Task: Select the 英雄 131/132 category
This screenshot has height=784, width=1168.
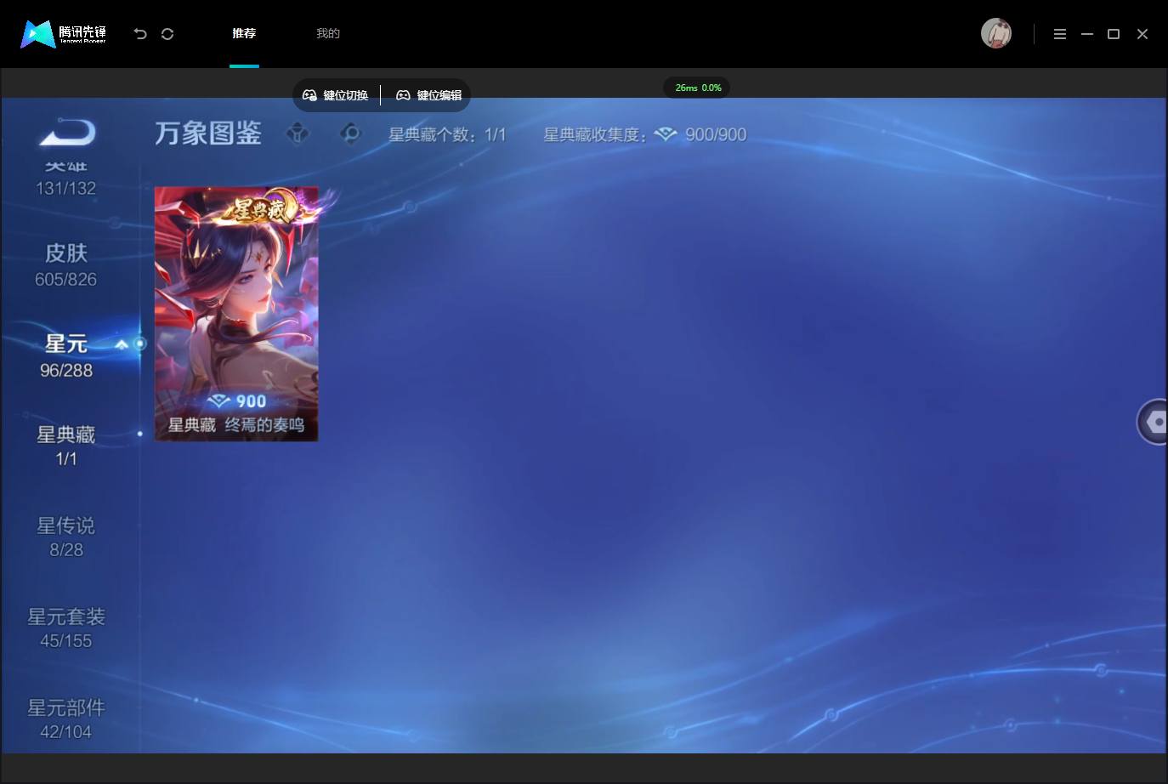Action: (66, 179)
